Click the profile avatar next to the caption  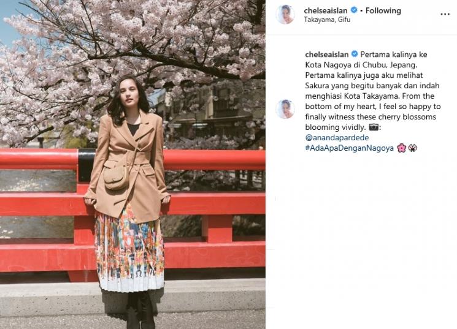click(285, 109)
